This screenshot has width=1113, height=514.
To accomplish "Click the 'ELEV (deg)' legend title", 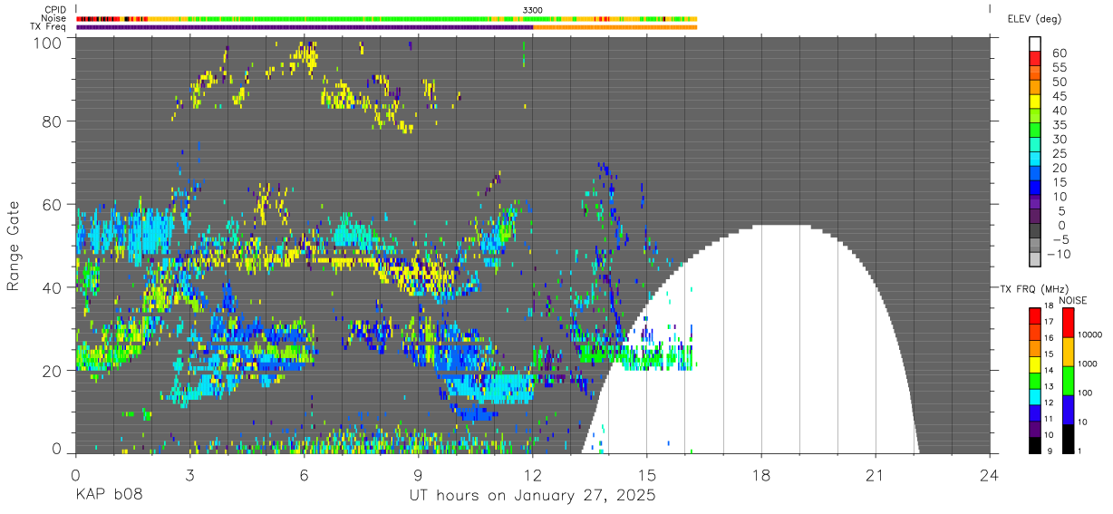I will [x=1033, y=18].
